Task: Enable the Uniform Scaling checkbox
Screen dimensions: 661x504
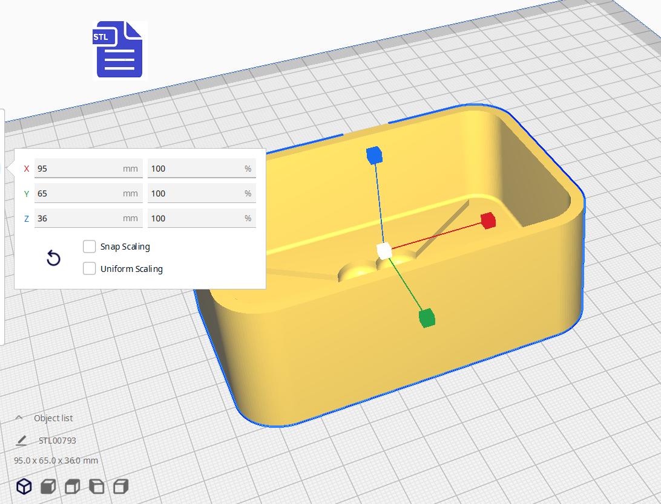Action: click(x=90, y=268)
